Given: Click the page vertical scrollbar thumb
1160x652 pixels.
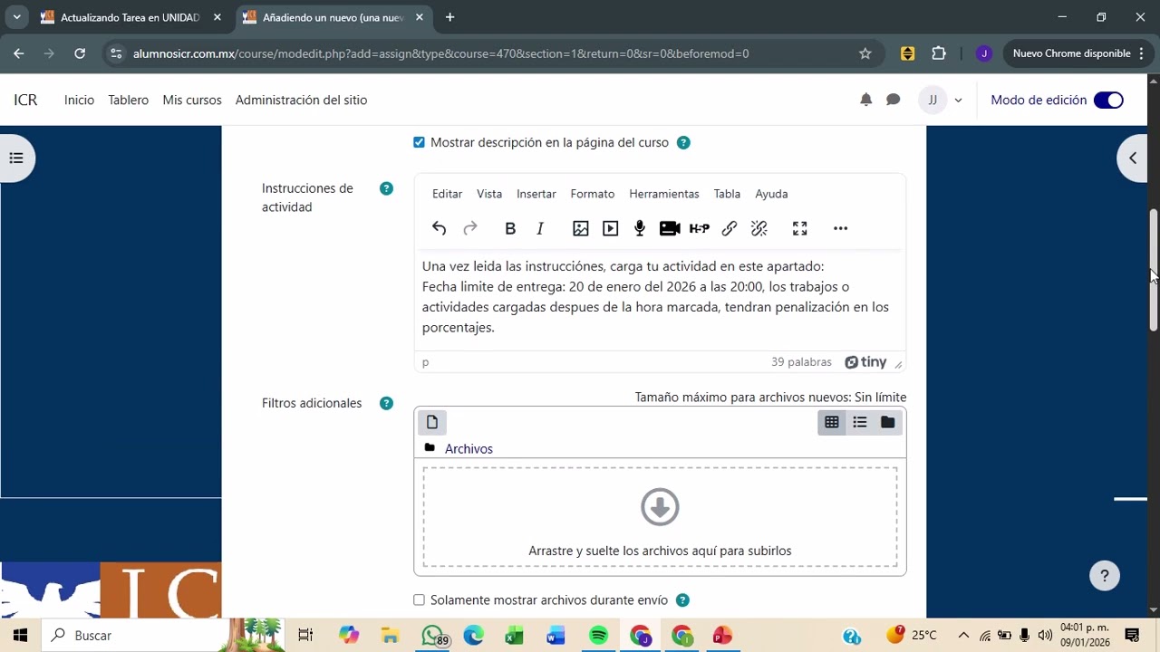Looking at the screenshot, I should tap(1154, 270).
